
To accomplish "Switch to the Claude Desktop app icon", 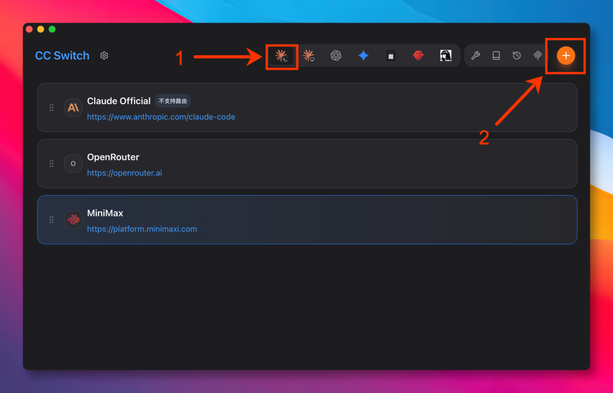I will tap(308, 56).
